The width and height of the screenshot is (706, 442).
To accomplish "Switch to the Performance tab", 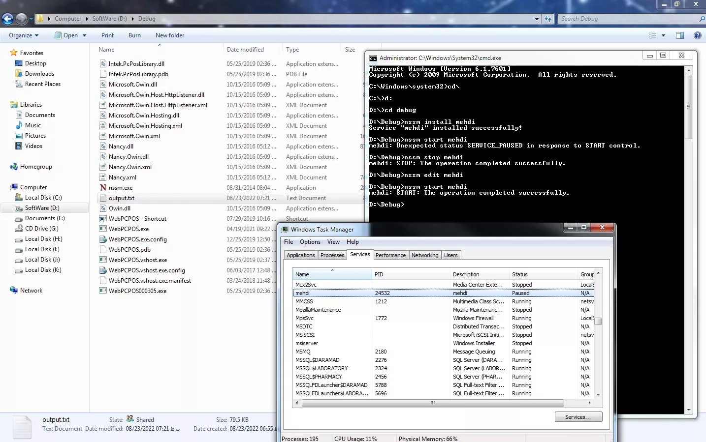I will (x=391, y=255).
